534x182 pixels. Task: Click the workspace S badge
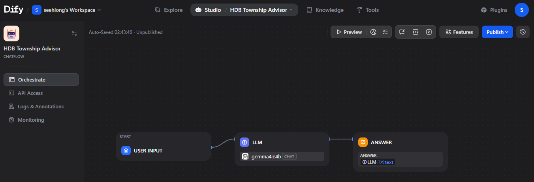click(37, 10)
